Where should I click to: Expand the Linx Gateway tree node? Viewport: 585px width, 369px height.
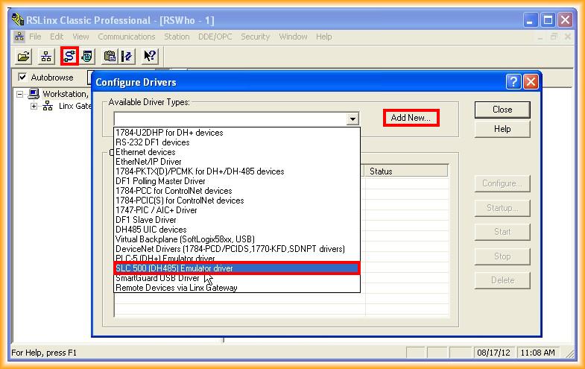point(34,107)
